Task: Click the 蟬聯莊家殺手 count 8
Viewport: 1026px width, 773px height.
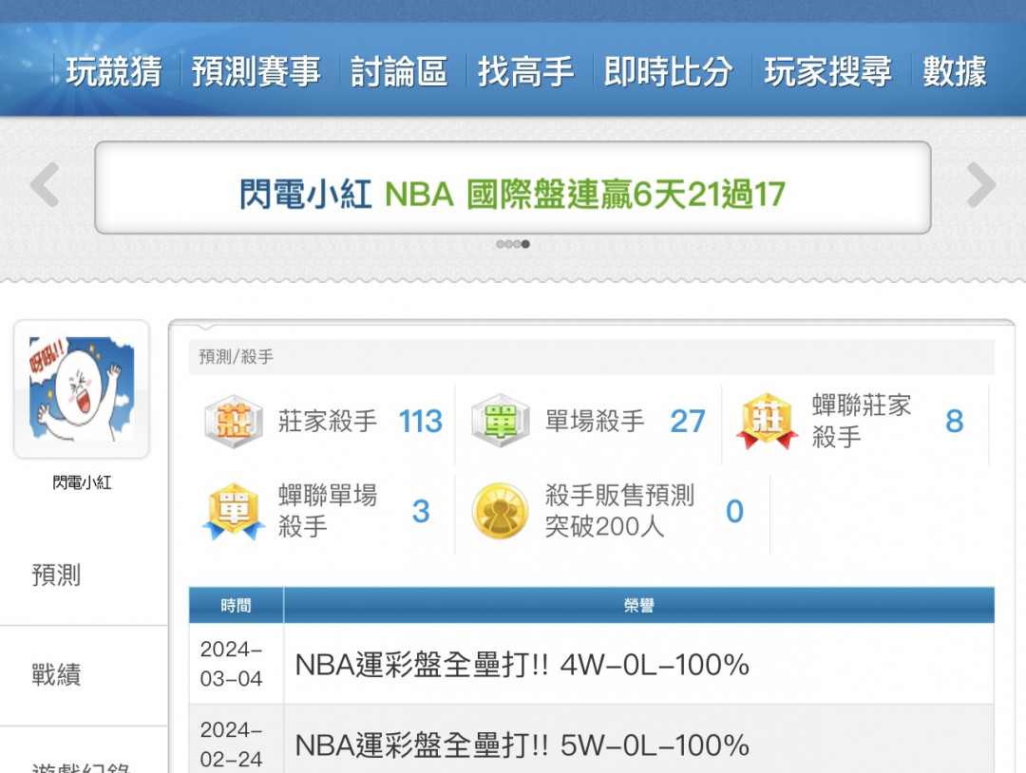Action: click(955, 421)
